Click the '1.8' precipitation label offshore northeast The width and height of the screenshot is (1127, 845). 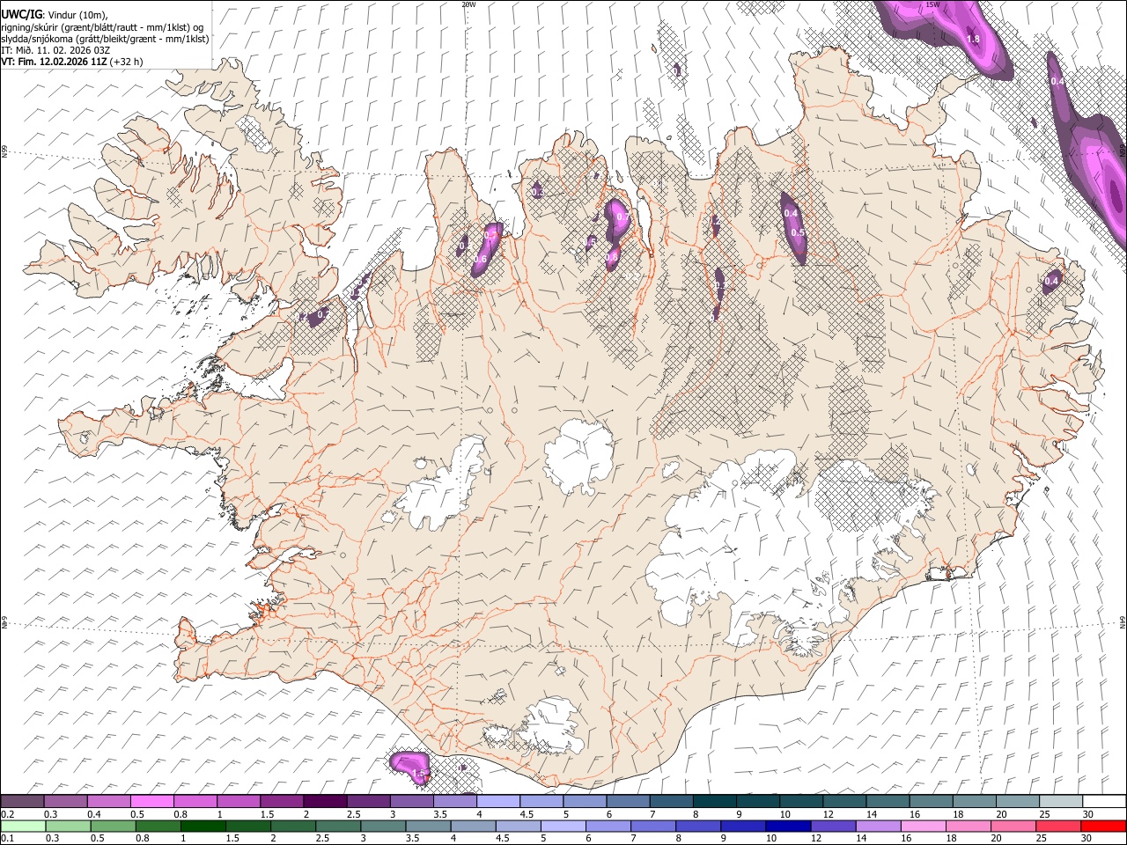coord(973,39)
